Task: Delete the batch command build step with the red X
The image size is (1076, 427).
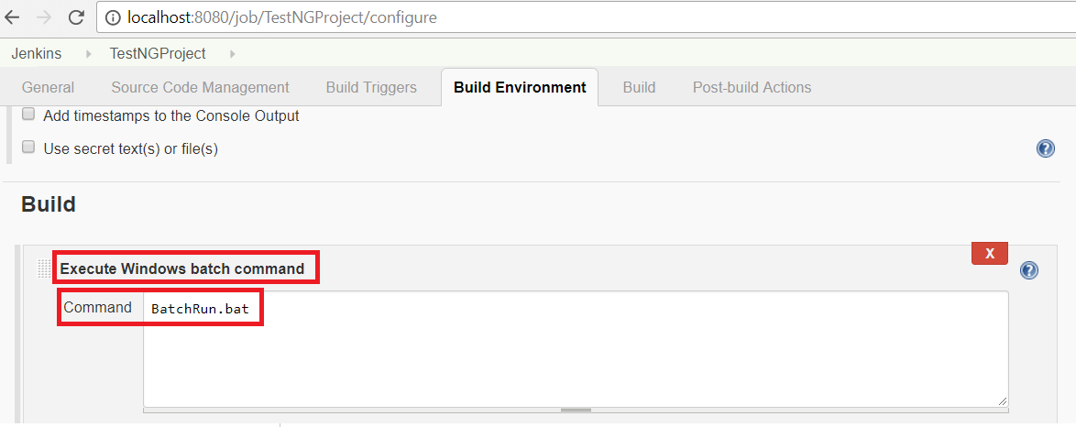Action: point(990,253)
